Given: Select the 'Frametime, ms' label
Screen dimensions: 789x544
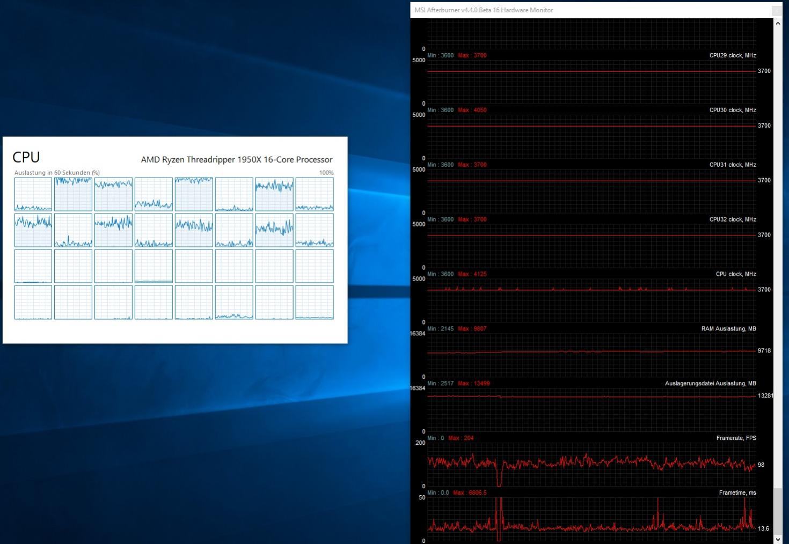Looking at the screenshot, I should [x=737, y=493].
